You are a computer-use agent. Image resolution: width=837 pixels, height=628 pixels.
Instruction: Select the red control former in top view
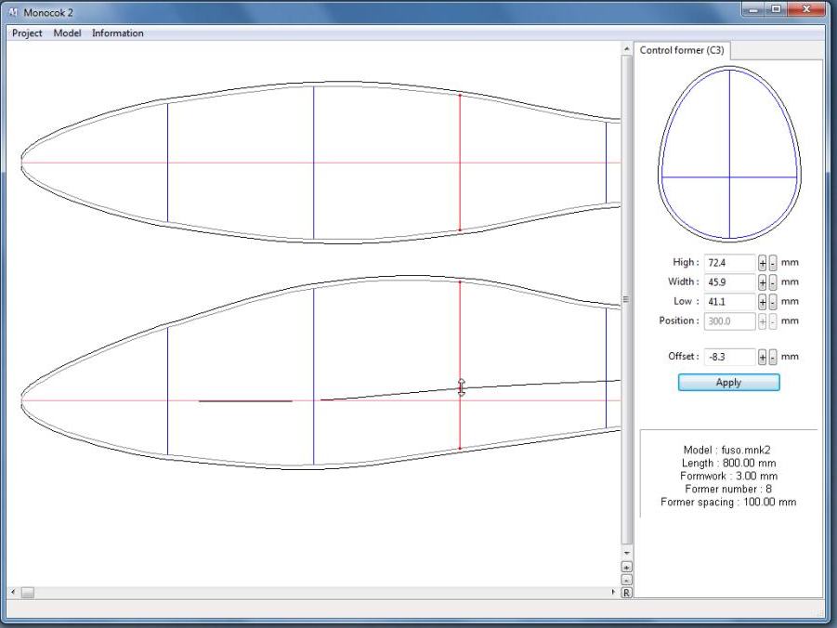[x=460, y=163]
